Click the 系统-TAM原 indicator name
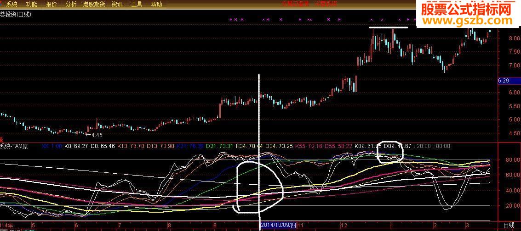The image size is (521, 231). coord(14,146)
